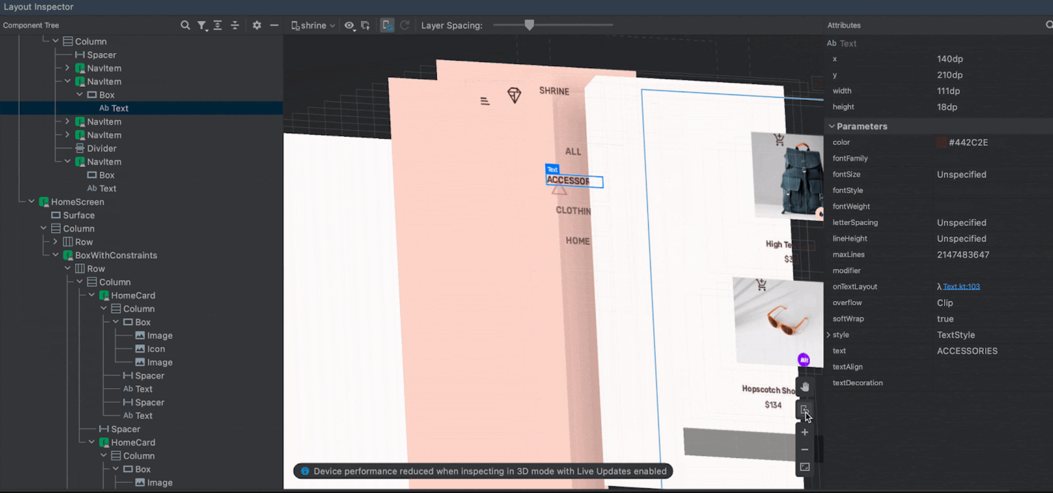Screen dimensions: 1053x493
Task: Open the Text.kt:103 source link
Action: (961, 287)
